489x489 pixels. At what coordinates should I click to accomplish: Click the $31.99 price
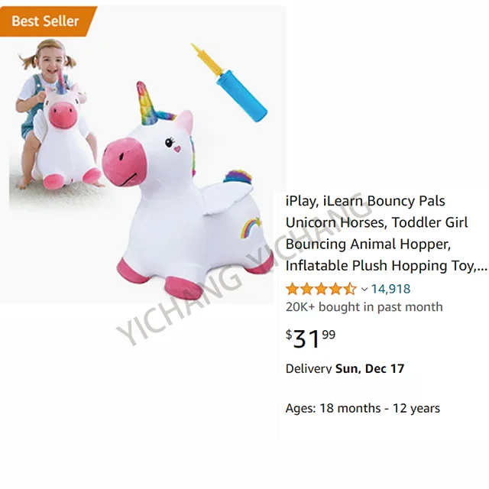coord(311,338)
